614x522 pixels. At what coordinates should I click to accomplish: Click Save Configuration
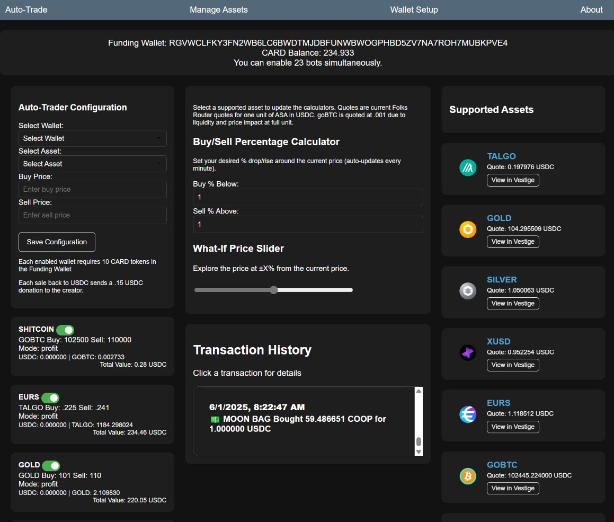(x=57, y=242)
